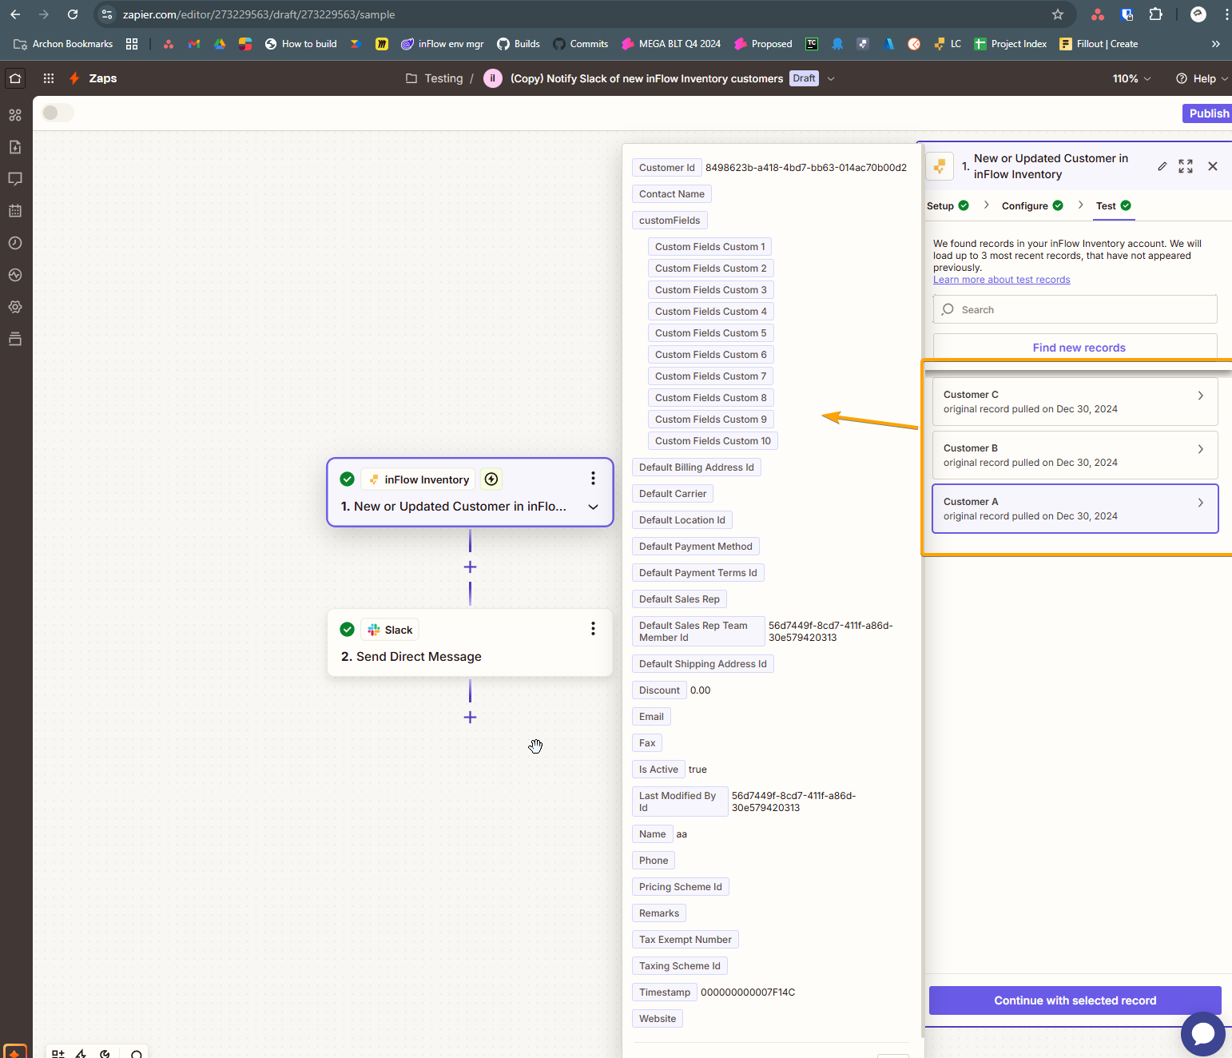The image size is (1232, 1058).
Task: Open the status activity icon
Action: [15, 275]
